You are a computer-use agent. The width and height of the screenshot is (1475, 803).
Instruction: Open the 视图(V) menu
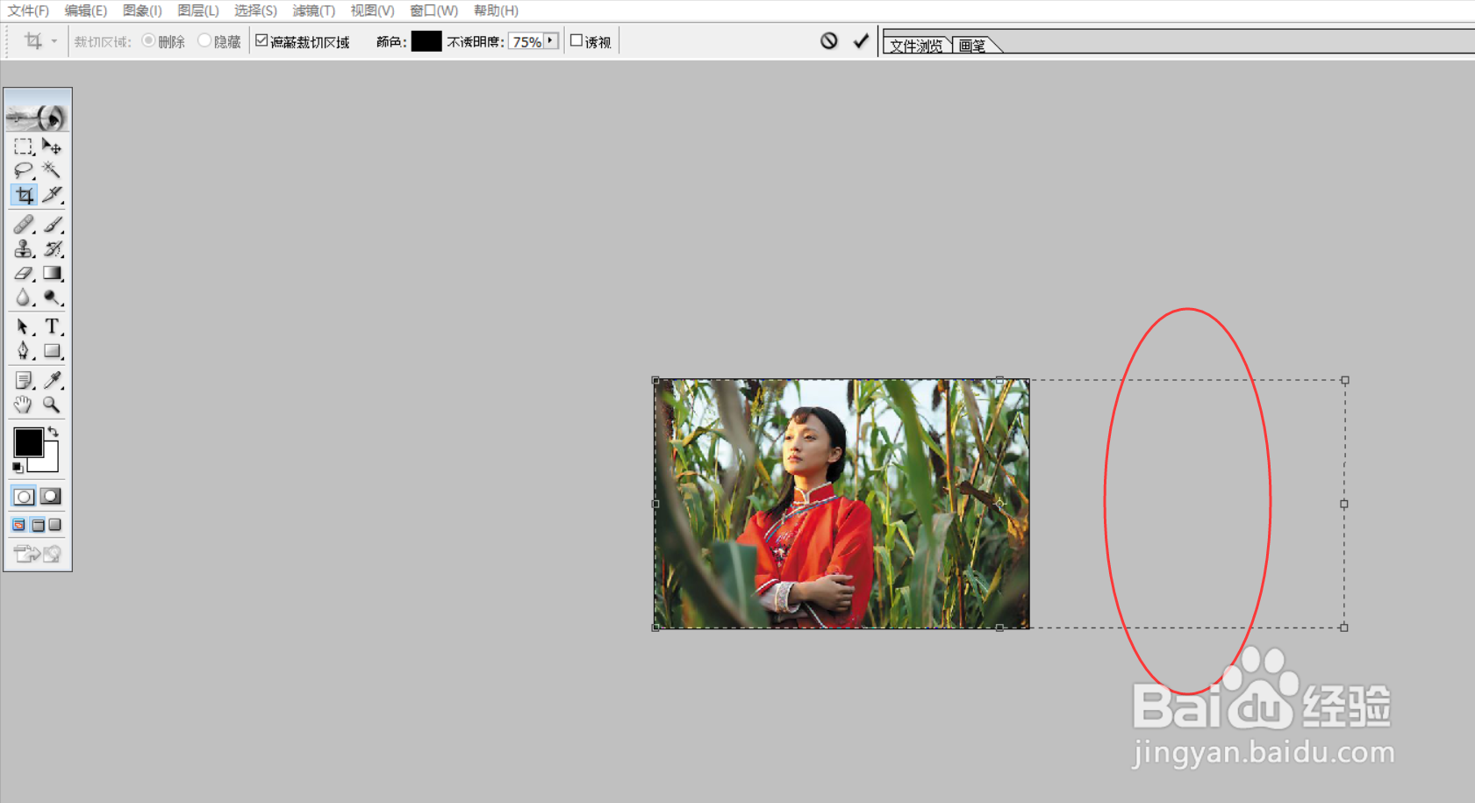pyautogui.click(x=372, y=11)
